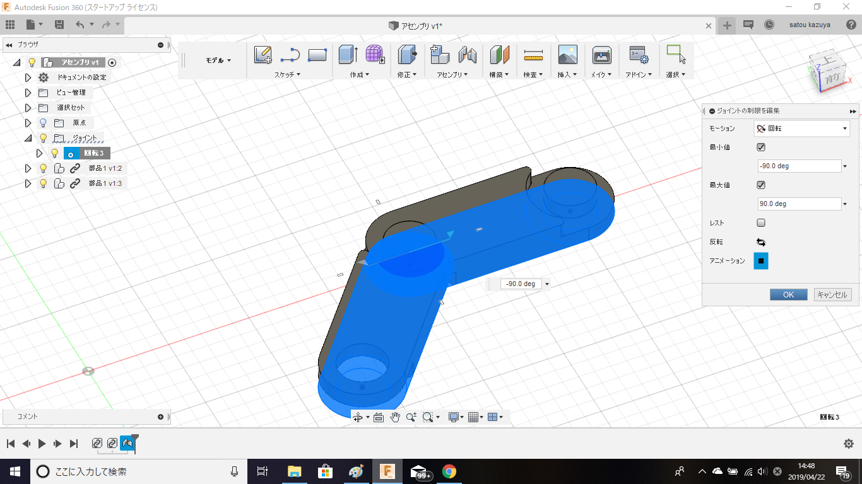Select the 3D Print make icon
The height and width of the screenshot is (484, 862).
(x=601, y=55)
